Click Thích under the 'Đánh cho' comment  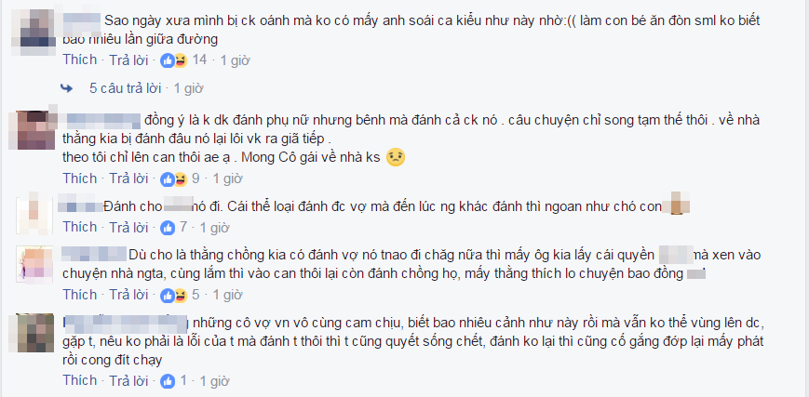[80, 227]
